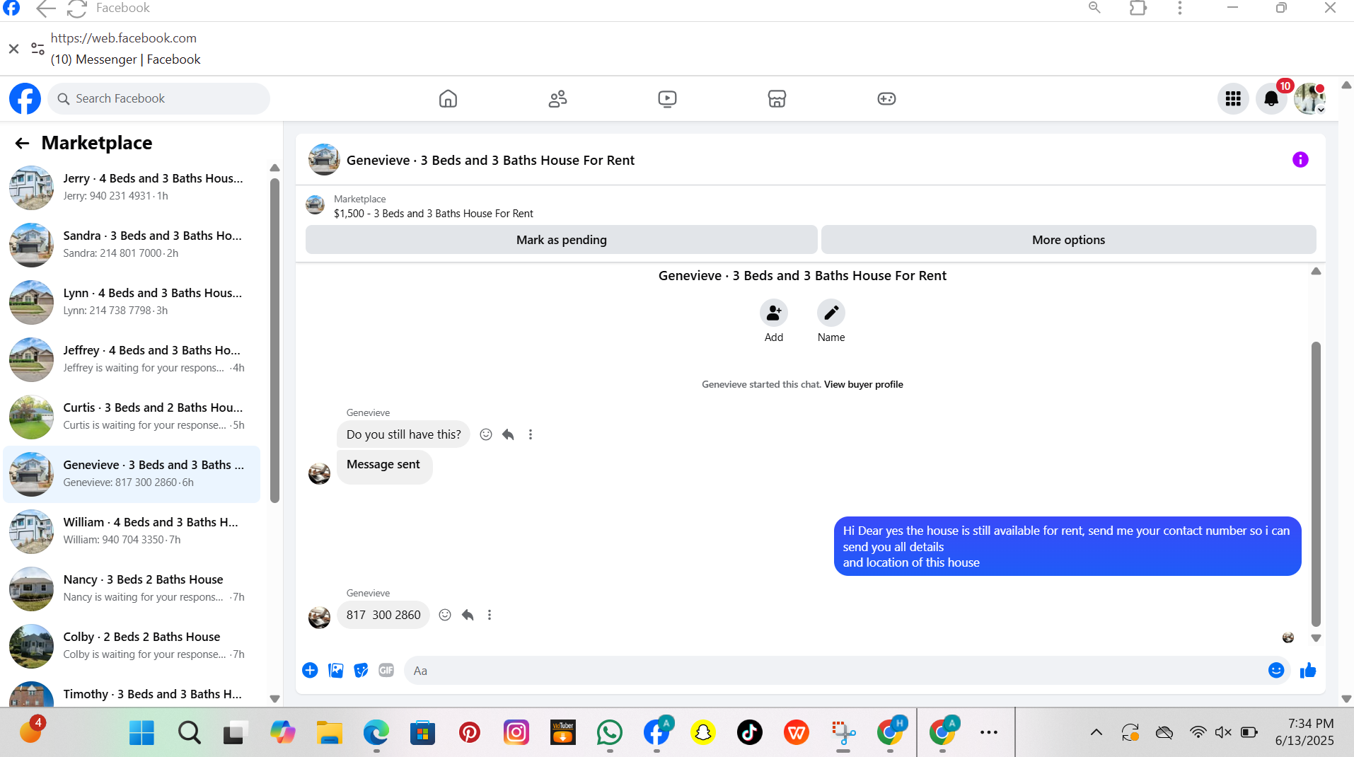
Task: Send a thumbs up like
Action: 1308,670
